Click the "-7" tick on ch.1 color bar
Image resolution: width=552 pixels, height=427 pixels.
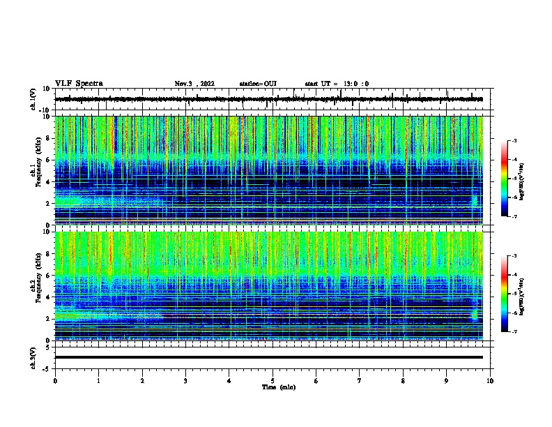[514, 216]
